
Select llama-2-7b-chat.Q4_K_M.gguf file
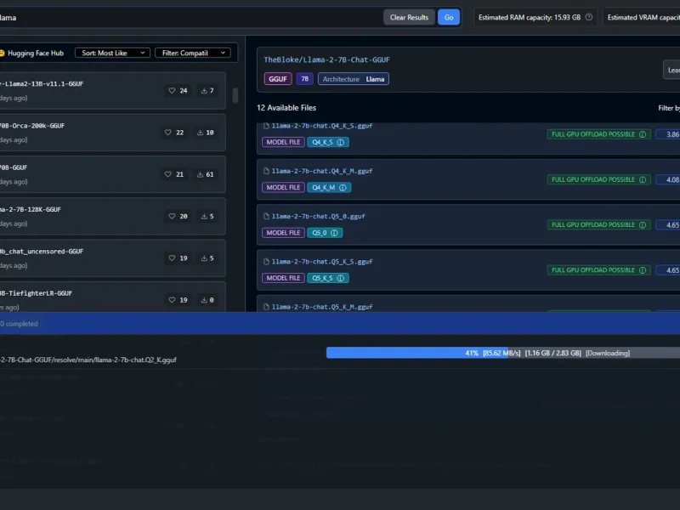(x=468, y=179)
